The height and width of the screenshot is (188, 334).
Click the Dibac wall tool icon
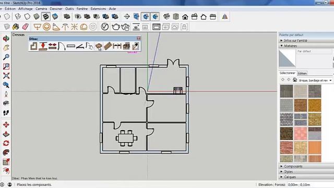coord(33,46)
